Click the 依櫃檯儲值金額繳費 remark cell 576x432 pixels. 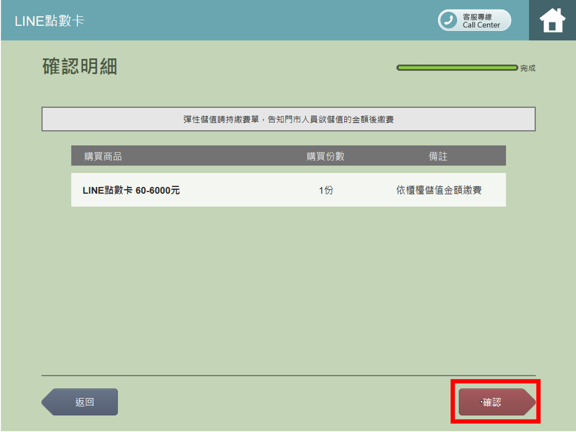[439, 190]
